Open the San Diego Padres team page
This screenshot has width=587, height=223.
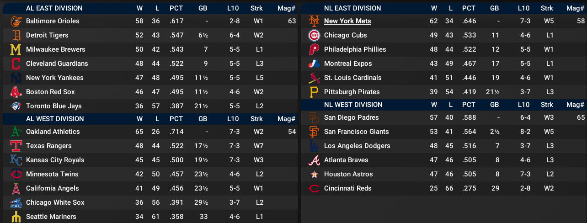pyautogui.click(x=351, y=117)
